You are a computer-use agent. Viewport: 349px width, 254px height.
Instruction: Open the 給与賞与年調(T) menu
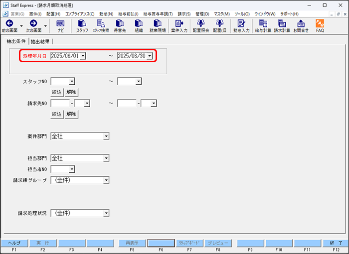158,14
